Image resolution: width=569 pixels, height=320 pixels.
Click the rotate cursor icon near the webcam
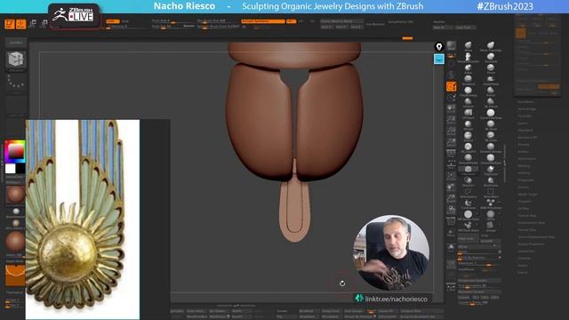[x=342, y=284]
